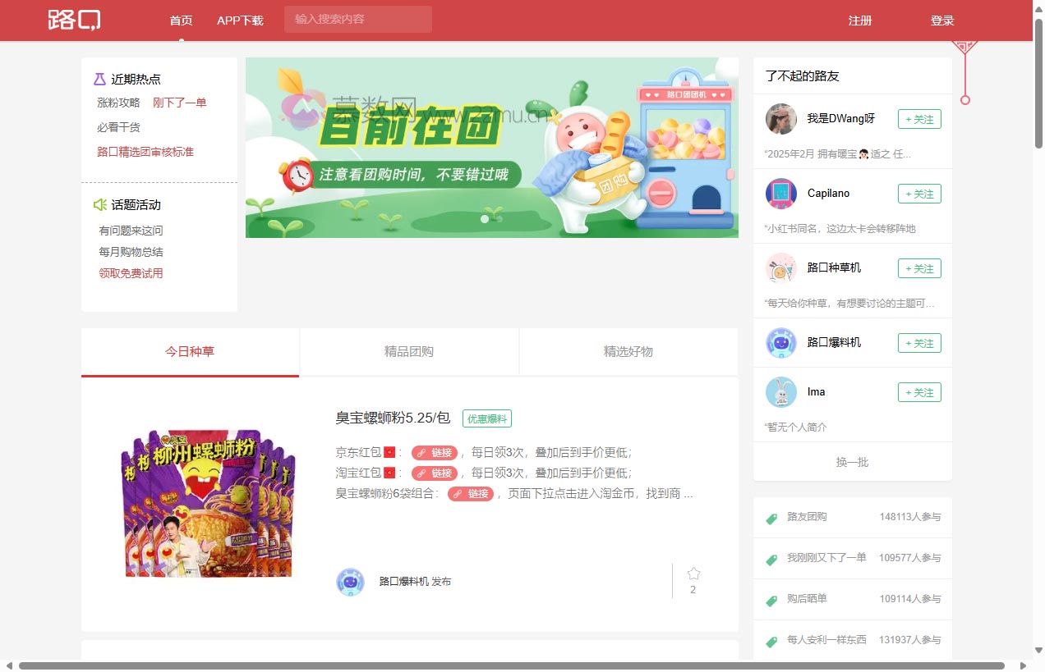Image resolution: width=1045 pixels, height=672 pixels.
Task: Open the 路口种草机 avatar in sidebar
Action: click(x=780, y=268)
